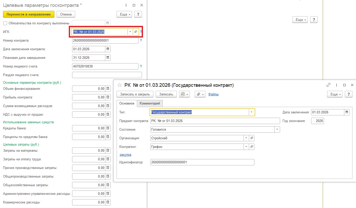Open calculator for Объем финансирования field

click(108, 89)
